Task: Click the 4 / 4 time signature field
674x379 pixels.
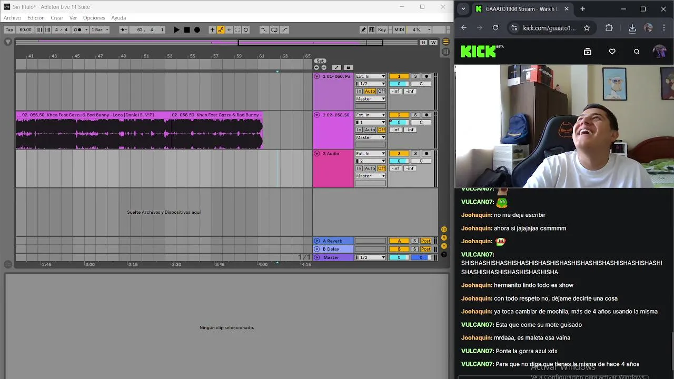Action: tap(62, 30)
